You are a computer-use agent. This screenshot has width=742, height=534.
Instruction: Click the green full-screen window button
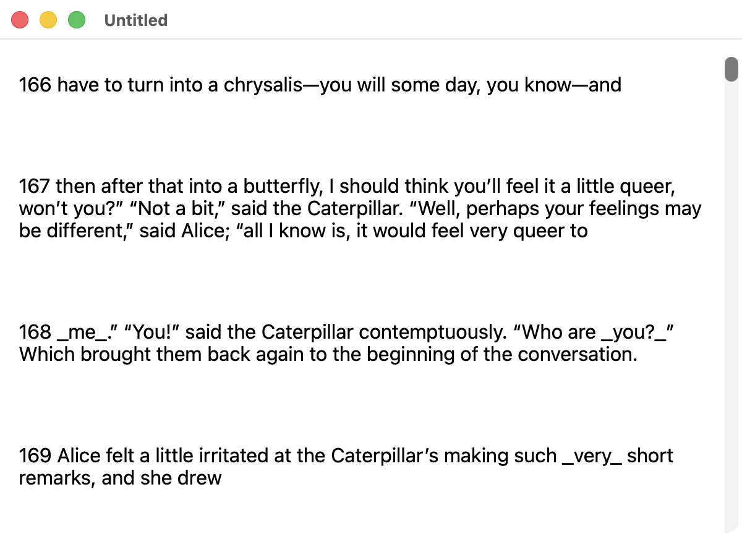76,20
